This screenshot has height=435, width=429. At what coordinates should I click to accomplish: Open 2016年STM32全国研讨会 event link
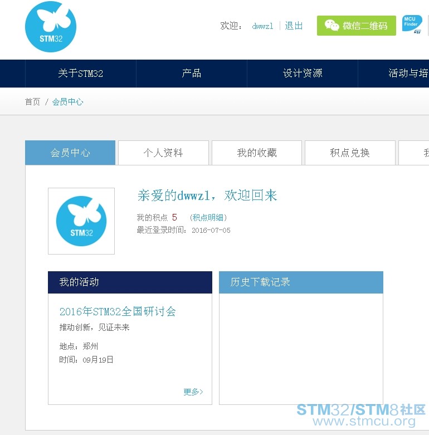click(x=118, y=311)
